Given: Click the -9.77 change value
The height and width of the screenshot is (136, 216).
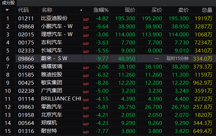Looking at the screenshot, I should point(102,59).
